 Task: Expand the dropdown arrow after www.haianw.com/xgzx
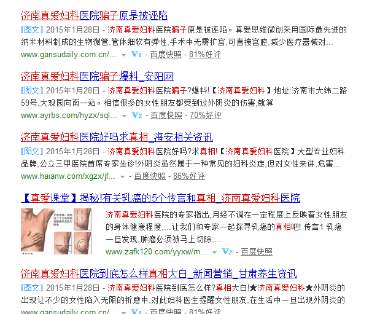pos(122,177)
